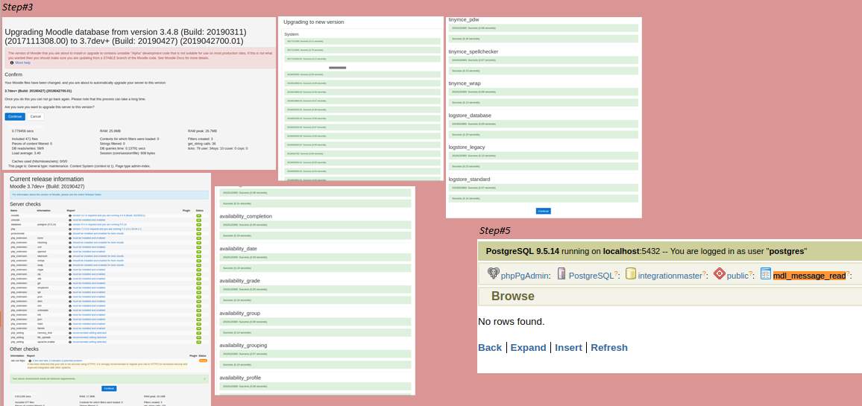This screenshot has width=862, height=406.
Task: Open help marker next to integrationmaster
Action: pos(705,274)
